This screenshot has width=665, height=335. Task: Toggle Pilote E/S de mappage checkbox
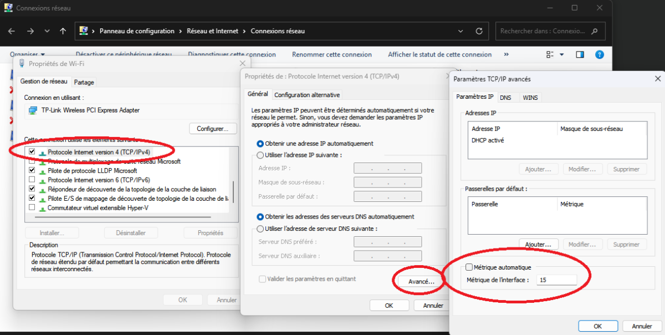click(32, 198)
